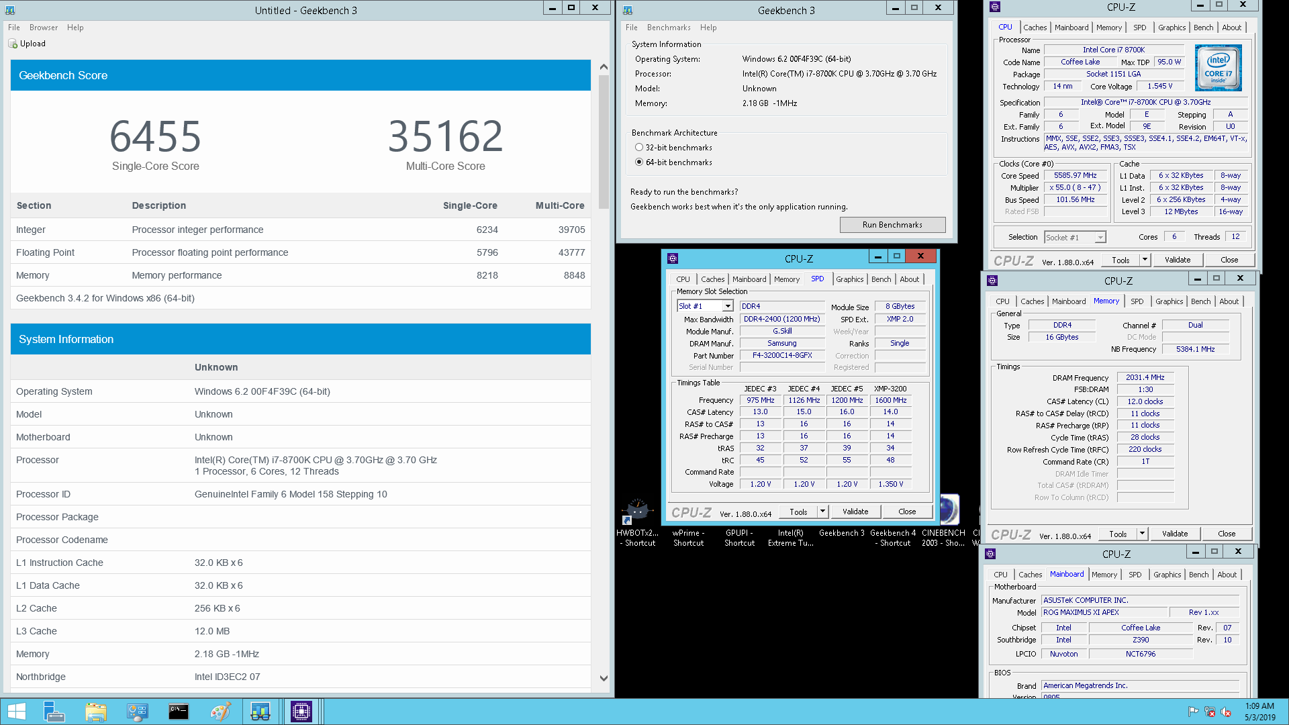Click Tools button in Memory CPU-Z window
This screenshot has width=1289, height=725.
click(1118, 534)
